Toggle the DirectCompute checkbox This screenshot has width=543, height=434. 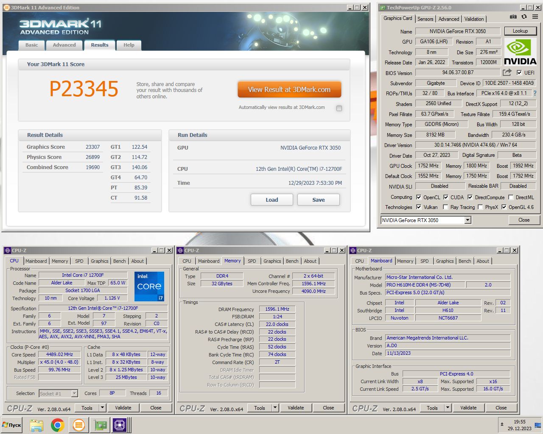click(470, 197)
